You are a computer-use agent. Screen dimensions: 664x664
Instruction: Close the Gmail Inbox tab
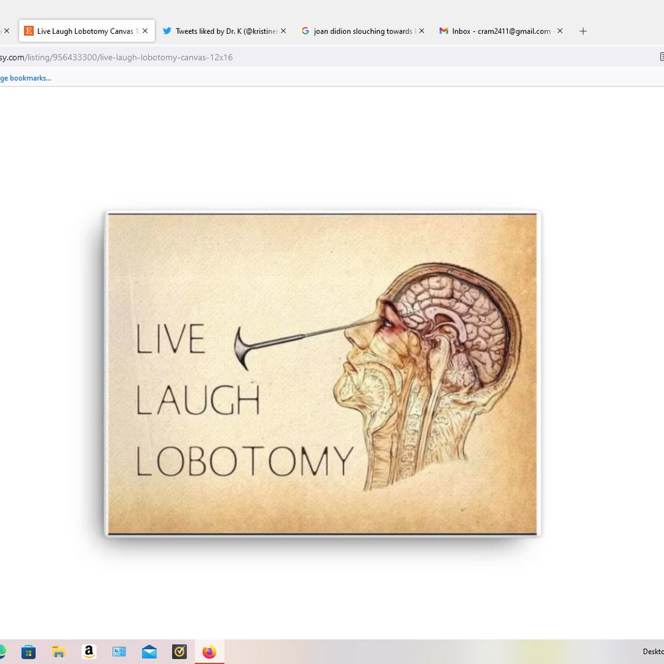click(560, 31)
